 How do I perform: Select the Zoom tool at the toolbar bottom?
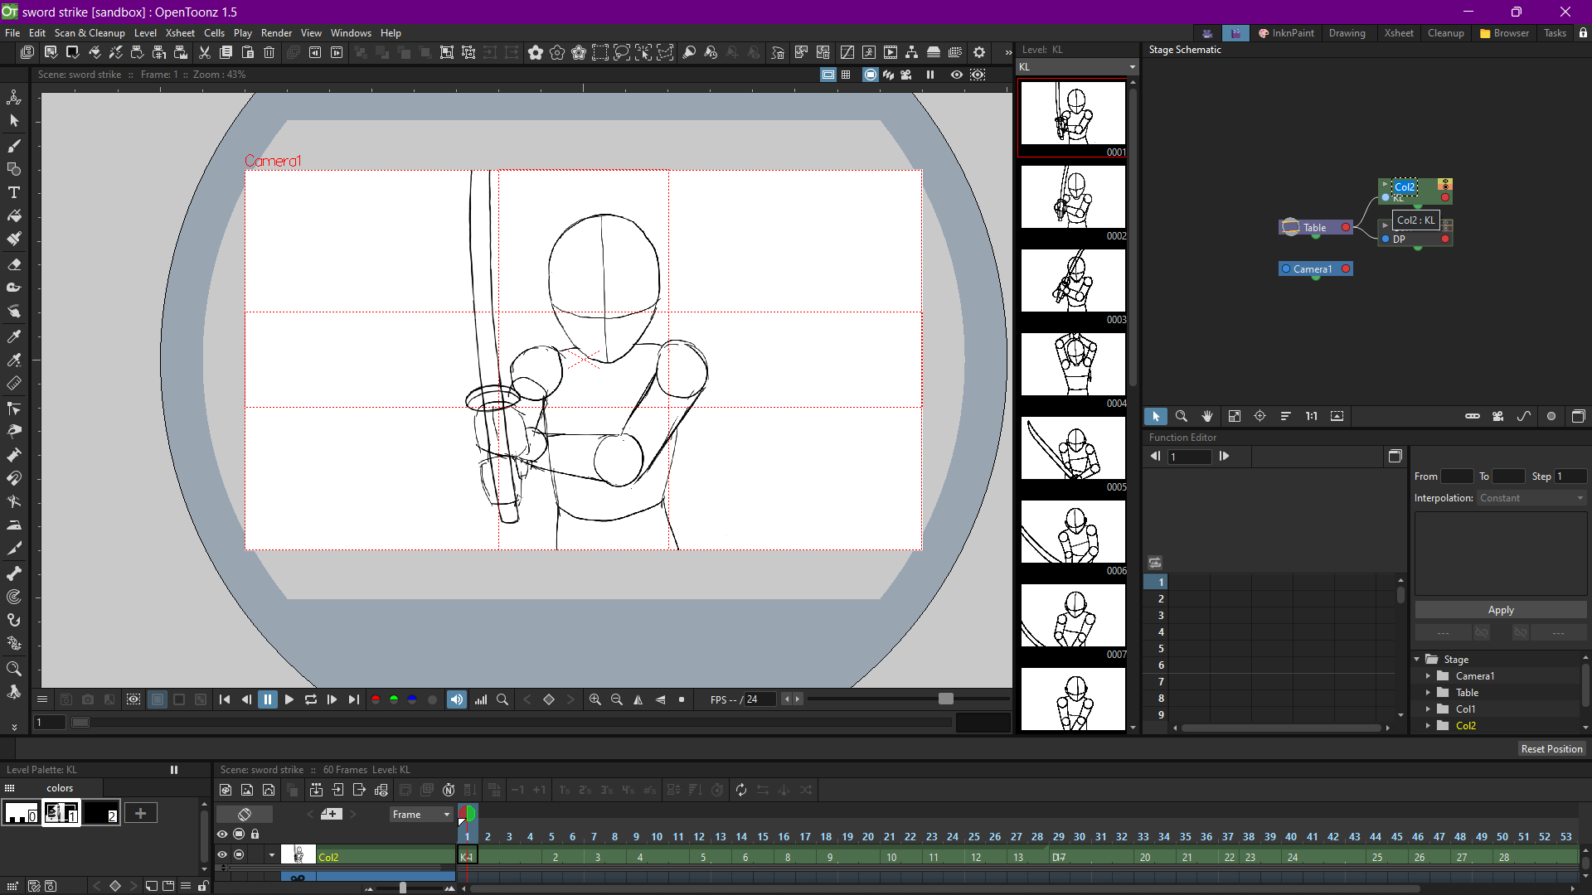point(14,669)
